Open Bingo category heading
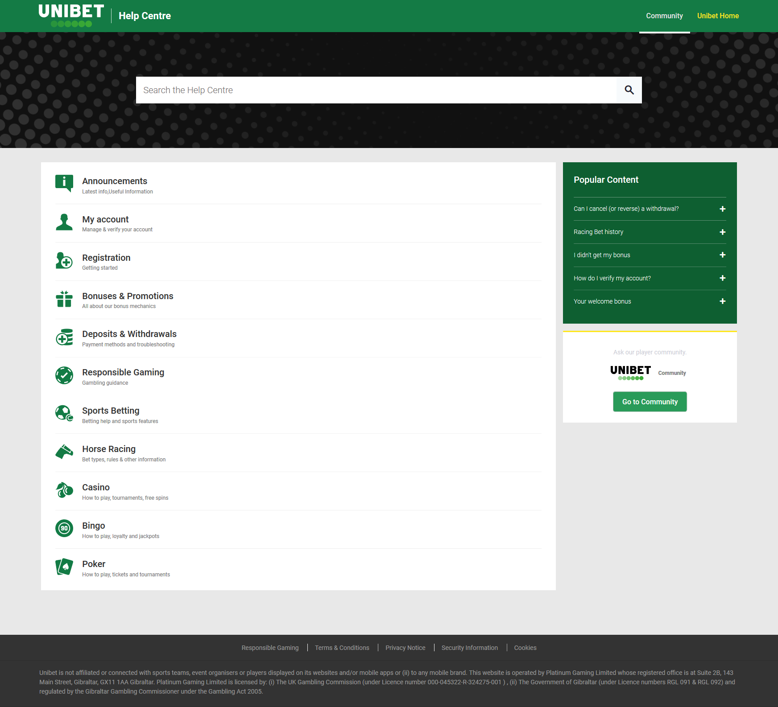Screen dimensions: 778x707 94,526
